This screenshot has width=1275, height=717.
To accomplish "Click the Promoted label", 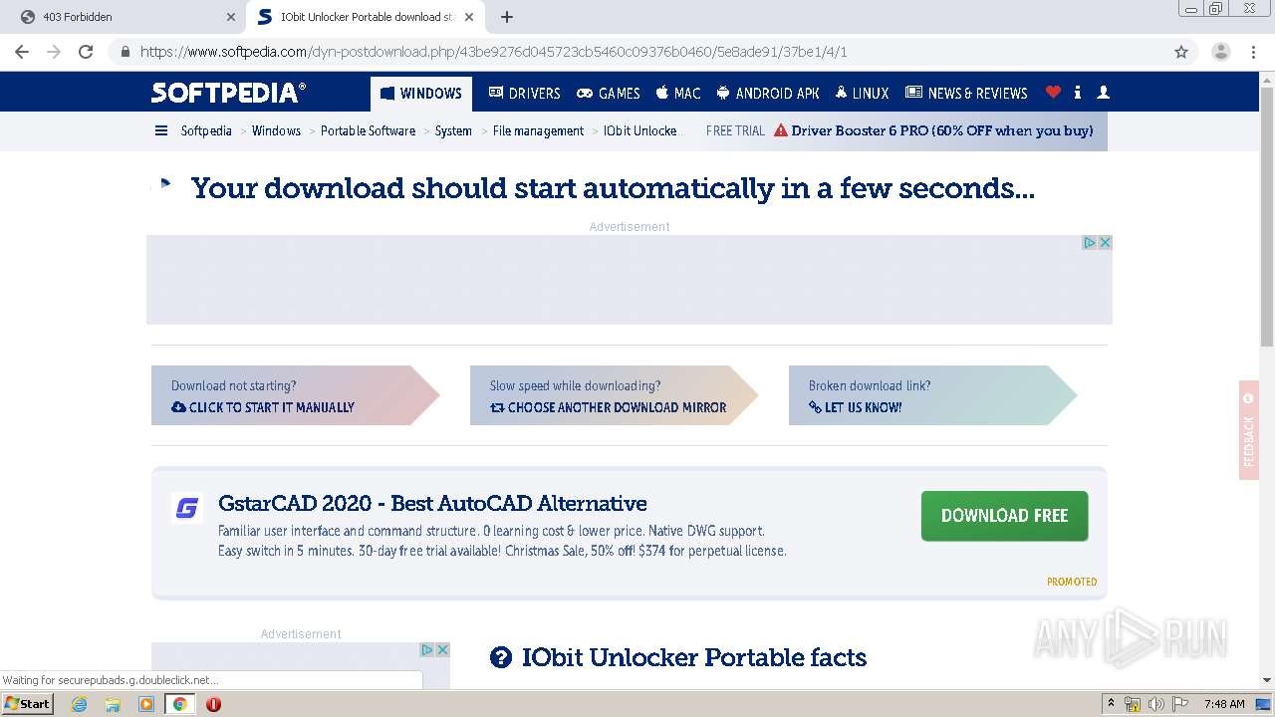I will click(x=1072, y=582).
